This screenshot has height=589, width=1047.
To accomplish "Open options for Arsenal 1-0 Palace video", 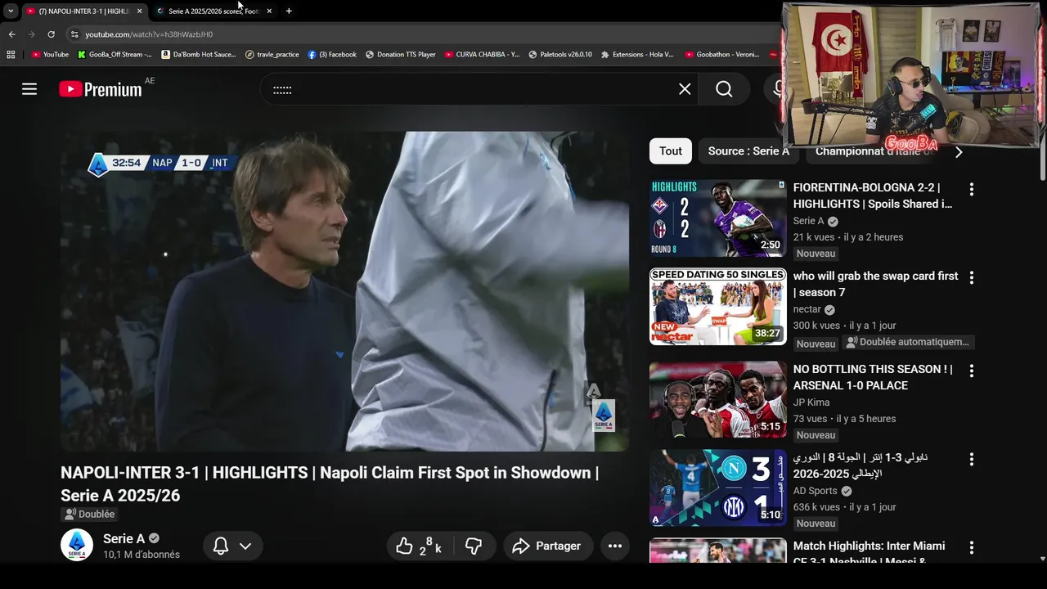I will 971,371.
